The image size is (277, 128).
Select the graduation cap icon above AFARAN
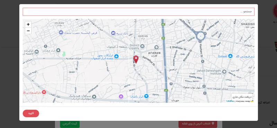click(x=156, y=47)
